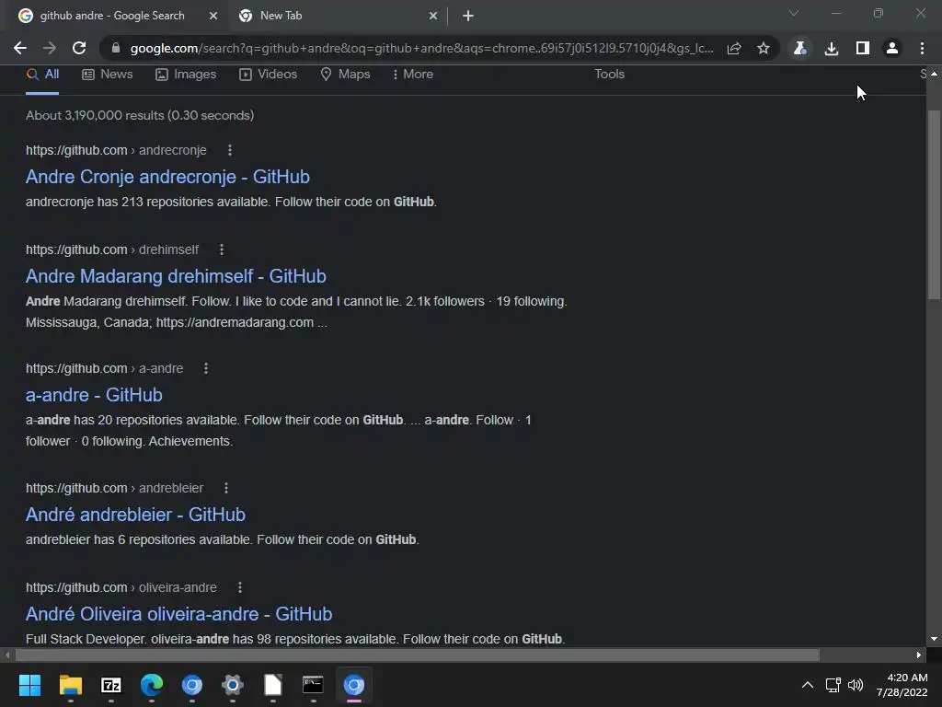The width and height of the screenshot is (942, 707).
Task: Click the github.com › andrebleier URL breadcrumb
Action: (x=115, y=488)
